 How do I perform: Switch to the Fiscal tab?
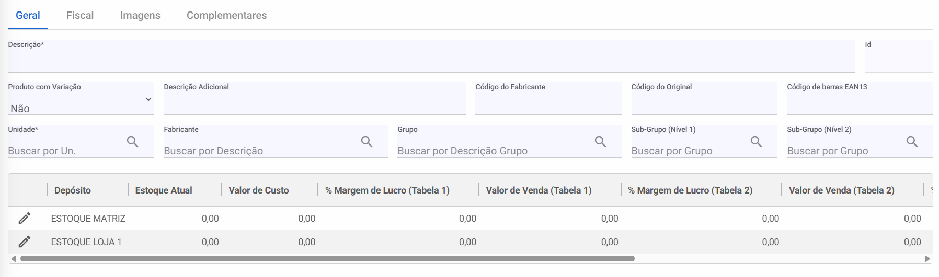point(80,15)
